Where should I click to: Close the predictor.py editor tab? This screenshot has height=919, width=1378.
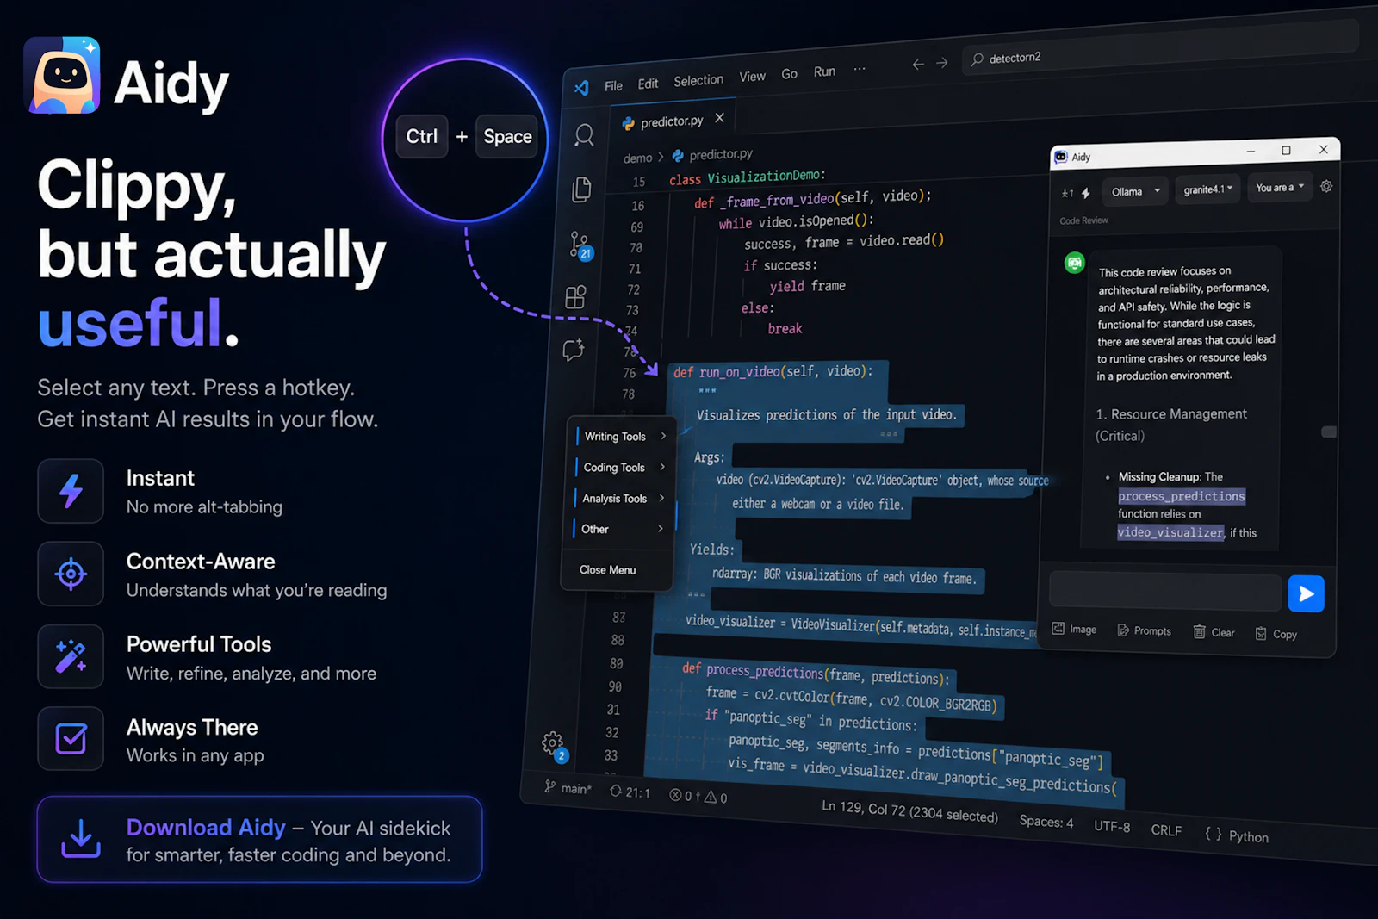tap(720, 118)
